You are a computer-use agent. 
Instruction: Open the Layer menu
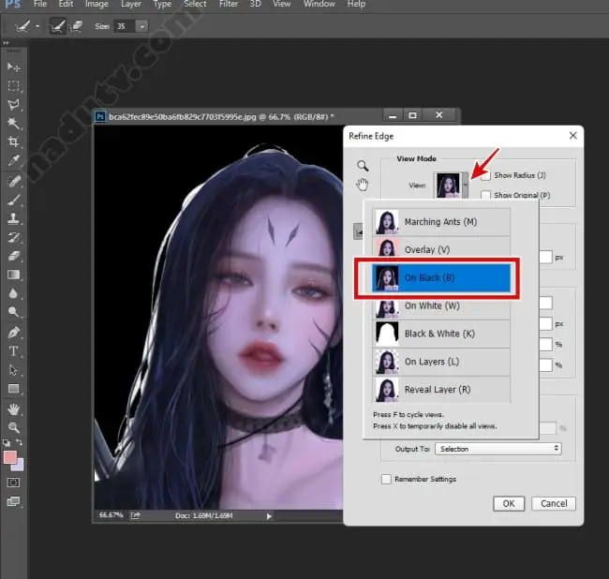click(x=131, y=4)
